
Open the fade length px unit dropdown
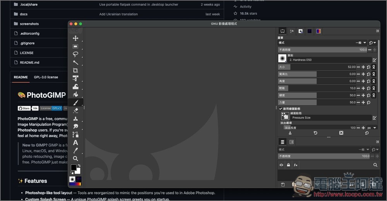(372, 128)
